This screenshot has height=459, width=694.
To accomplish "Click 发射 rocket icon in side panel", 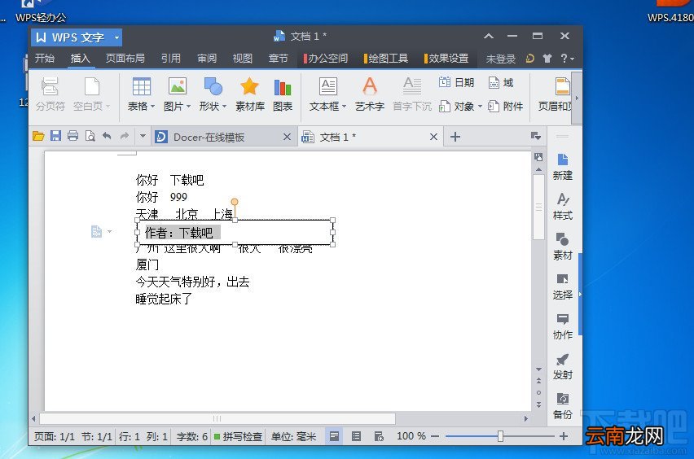I will click(x=563, y=366).
